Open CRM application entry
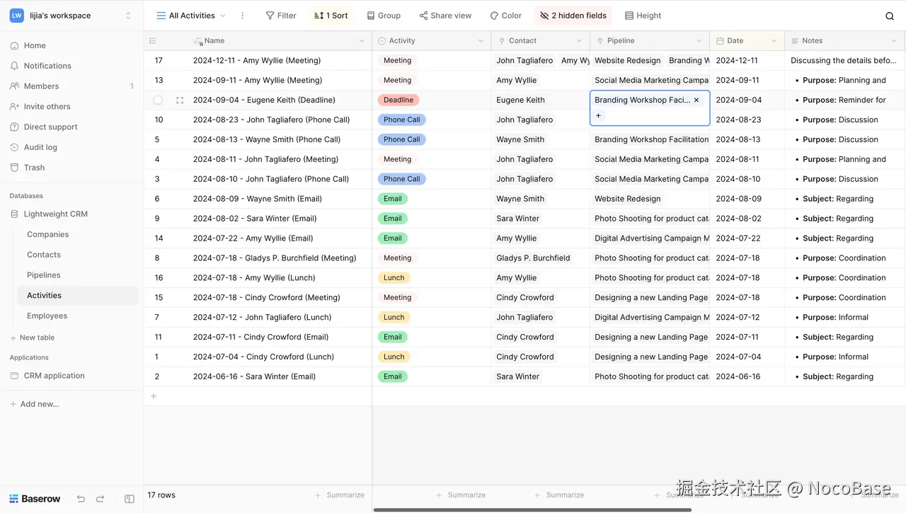906x513 pixels. (x=54, y=376)
